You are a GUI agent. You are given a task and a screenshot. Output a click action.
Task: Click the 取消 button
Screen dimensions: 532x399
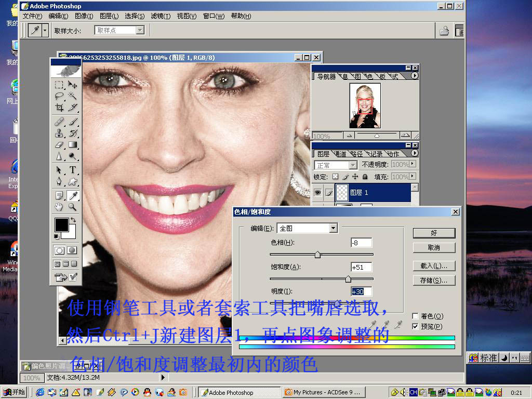point(434,248)
